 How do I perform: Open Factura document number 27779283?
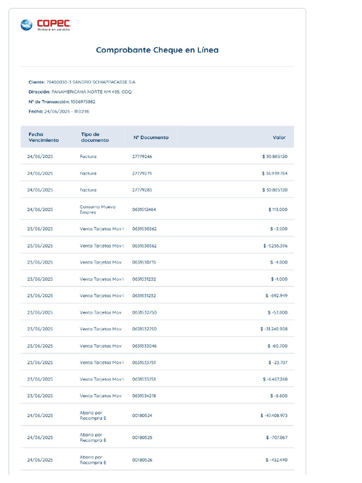[x=142, y=190]
